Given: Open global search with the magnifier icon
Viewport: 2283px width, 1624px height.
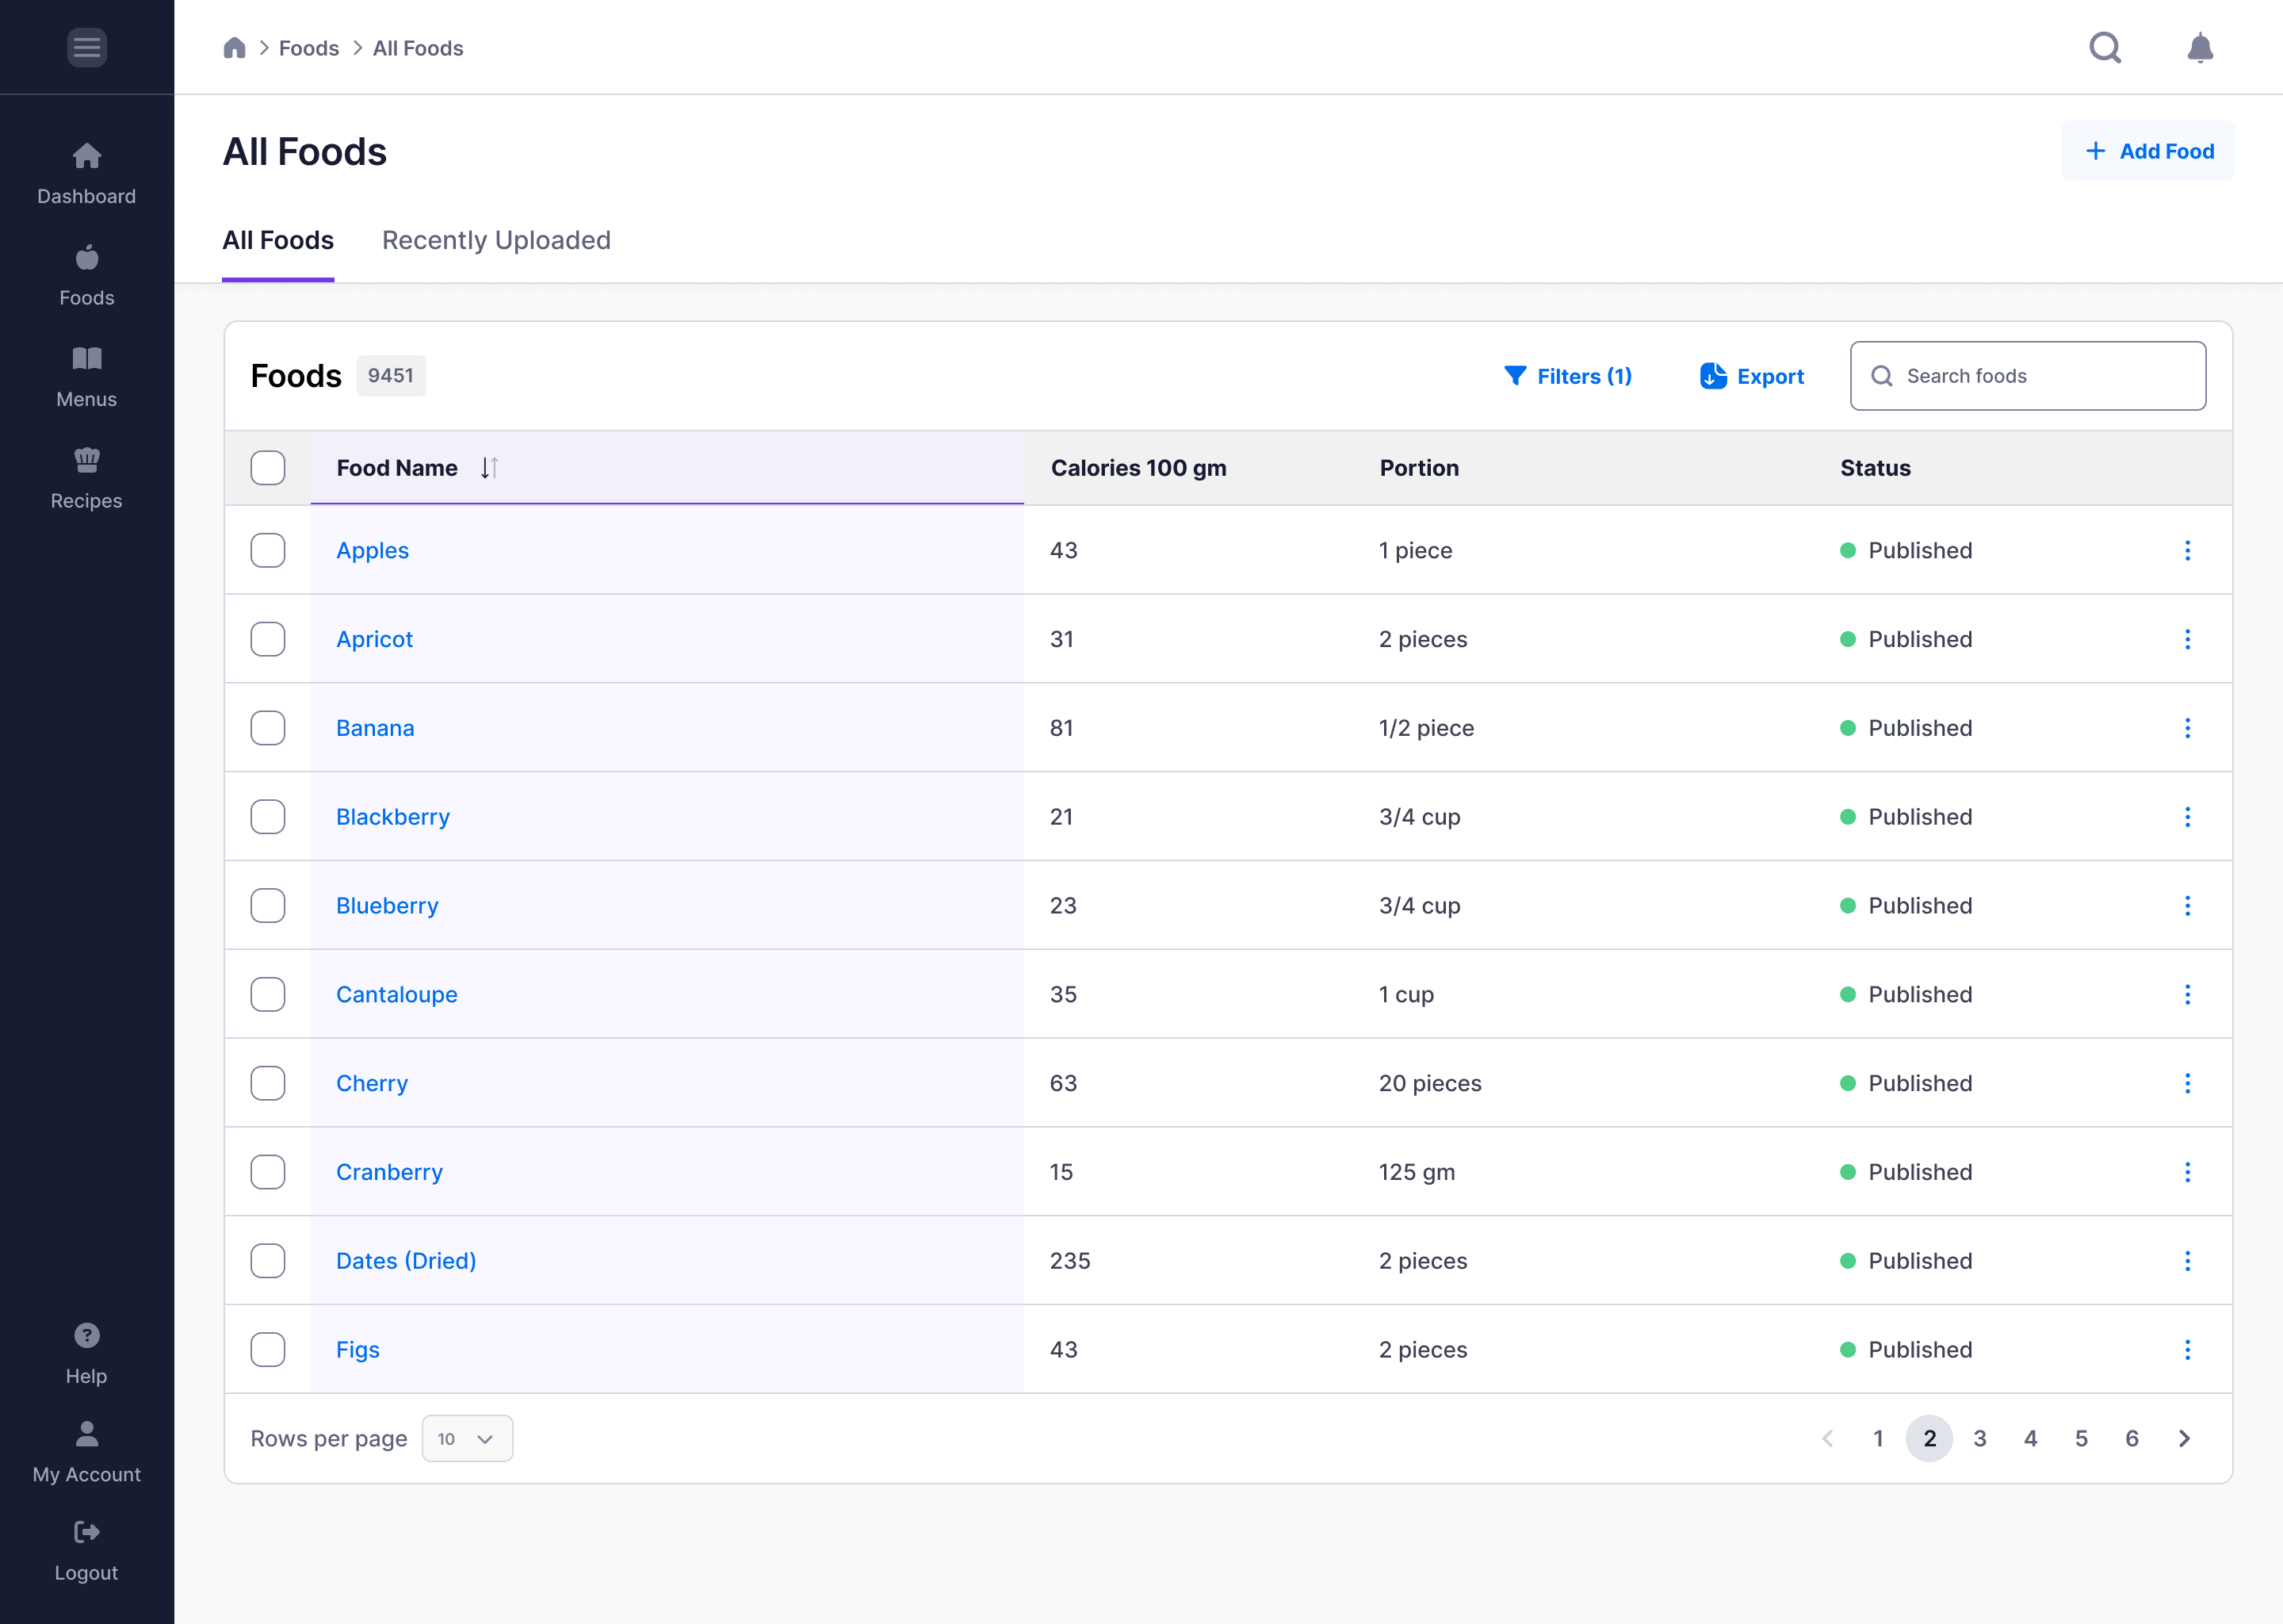Looking at the screenshot, I should click(x=2105, y=47).
